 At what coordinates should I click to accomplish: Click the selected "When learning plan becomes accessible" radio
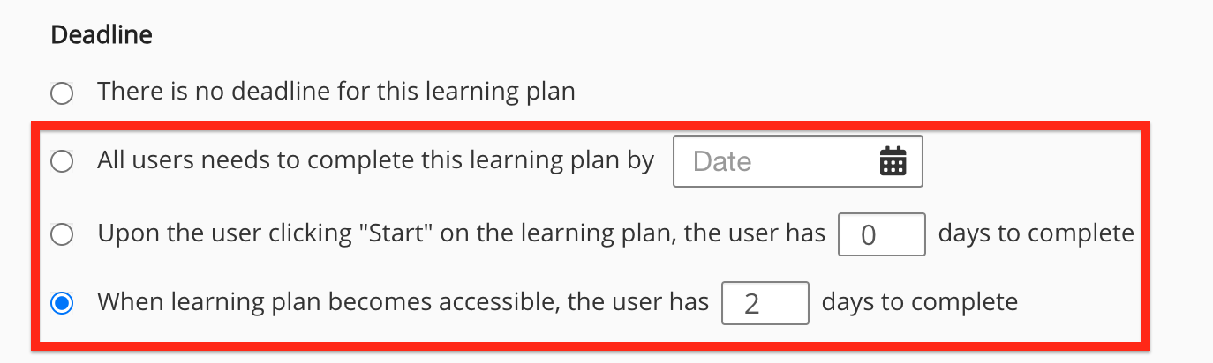click(x=61, y=304)
